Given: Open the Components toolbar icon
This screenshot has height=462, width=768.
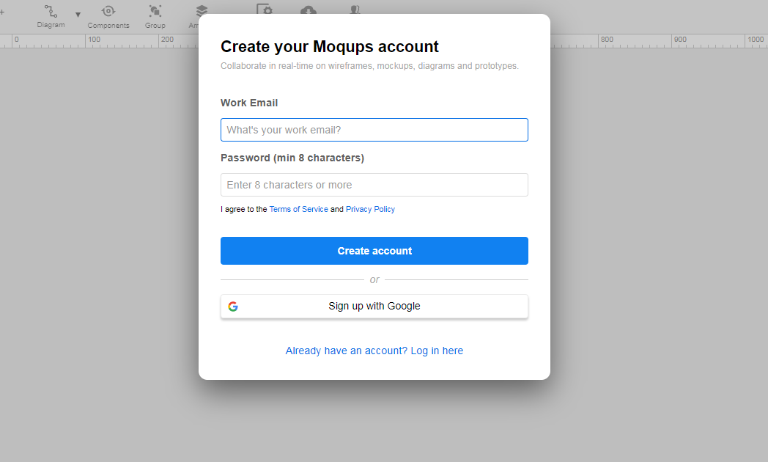Looking at the screenshot, I should [x=108, y=11].
